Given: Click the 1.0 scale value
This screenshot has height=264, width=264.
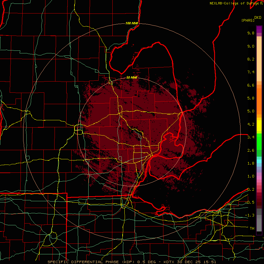Looking at the screenshot, I should pos(251,176).
